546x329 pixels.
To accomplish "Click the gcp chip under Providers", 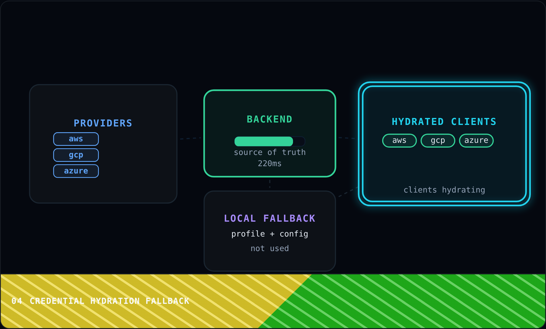I will pos(76,155).
